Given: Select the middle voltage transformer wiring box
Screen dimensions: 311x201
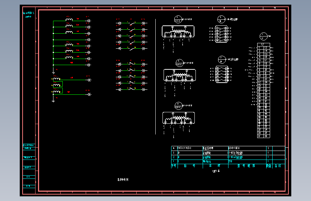Looking at the screenshot, I should pyautogui.click(x=180, y=75).
